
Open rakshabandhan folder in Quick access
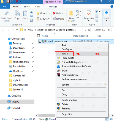(x=21, y=62)
